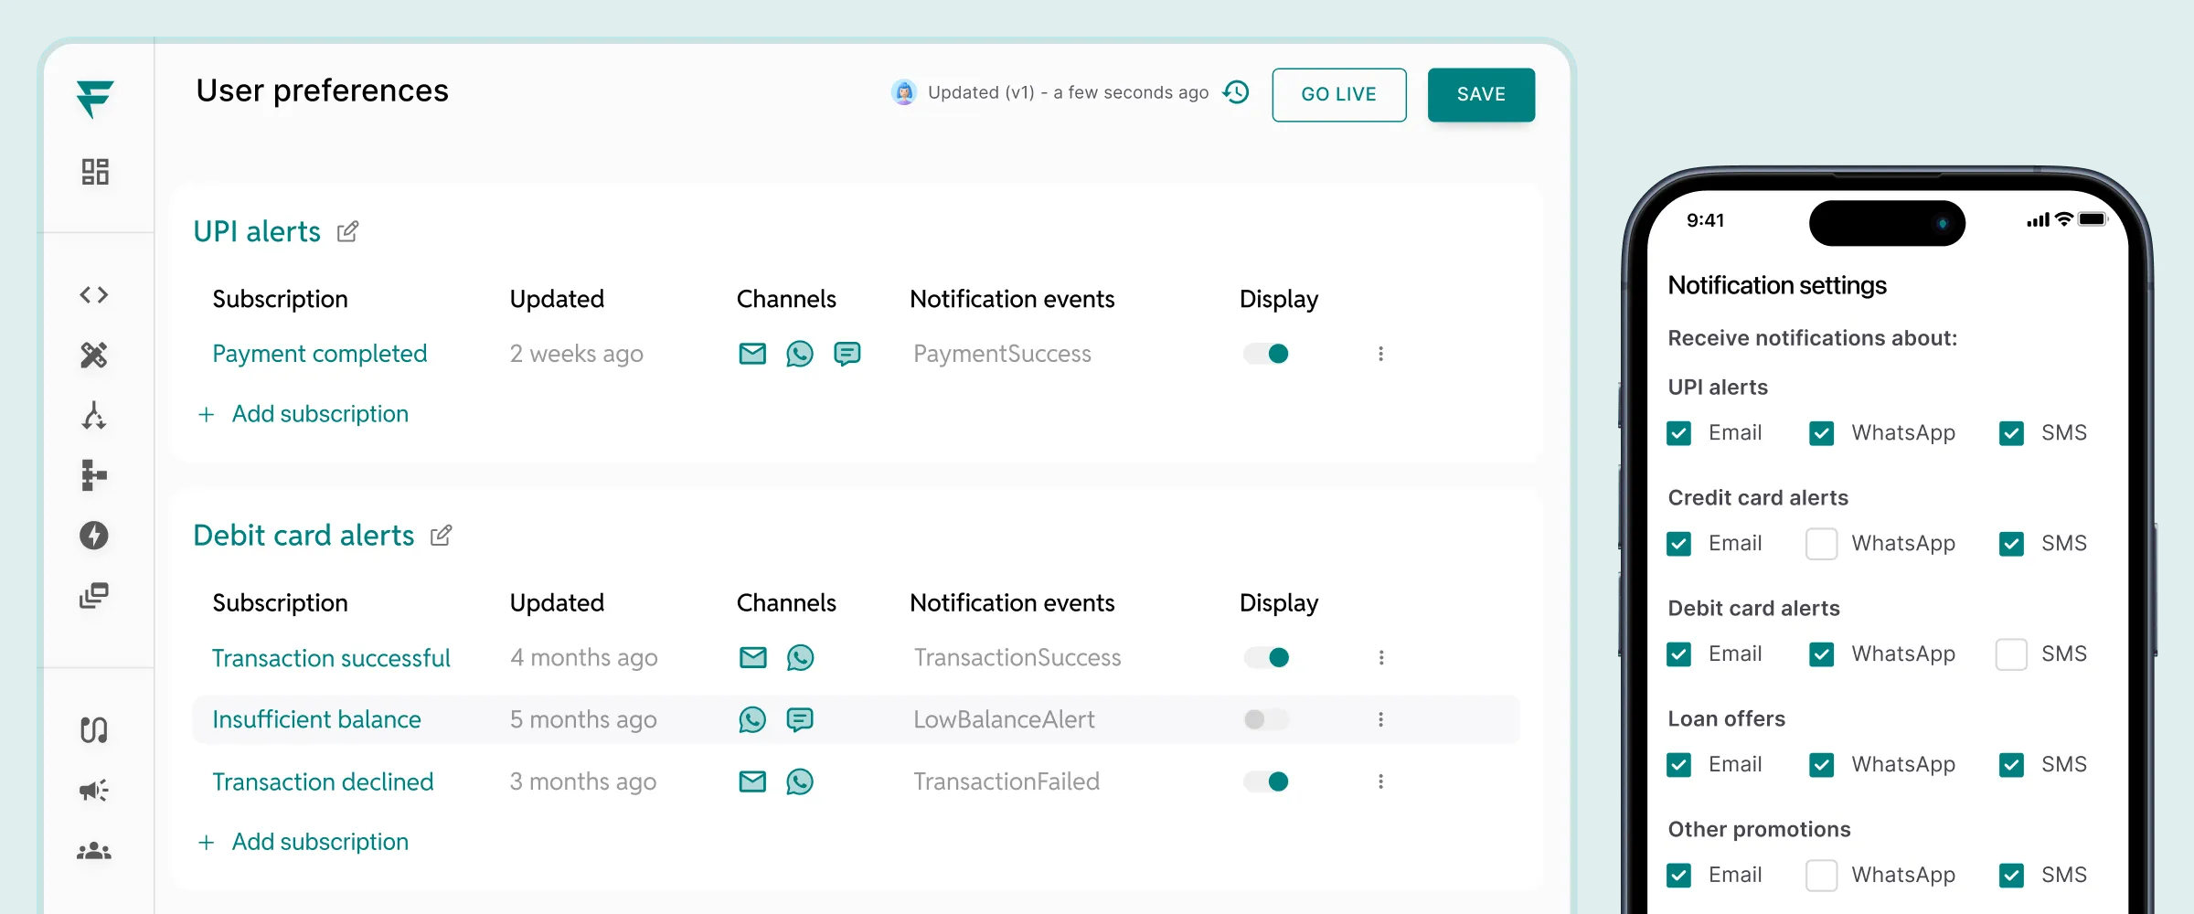Open the integrations loop sidebar icon
Viewport: 2194px width, 914px height.
click(94, 729)
